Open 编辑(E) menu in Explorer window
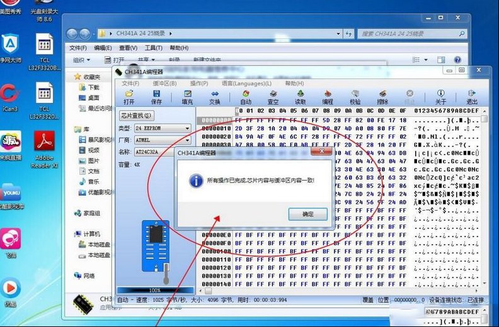499x327 pixels. click(103, 48)
